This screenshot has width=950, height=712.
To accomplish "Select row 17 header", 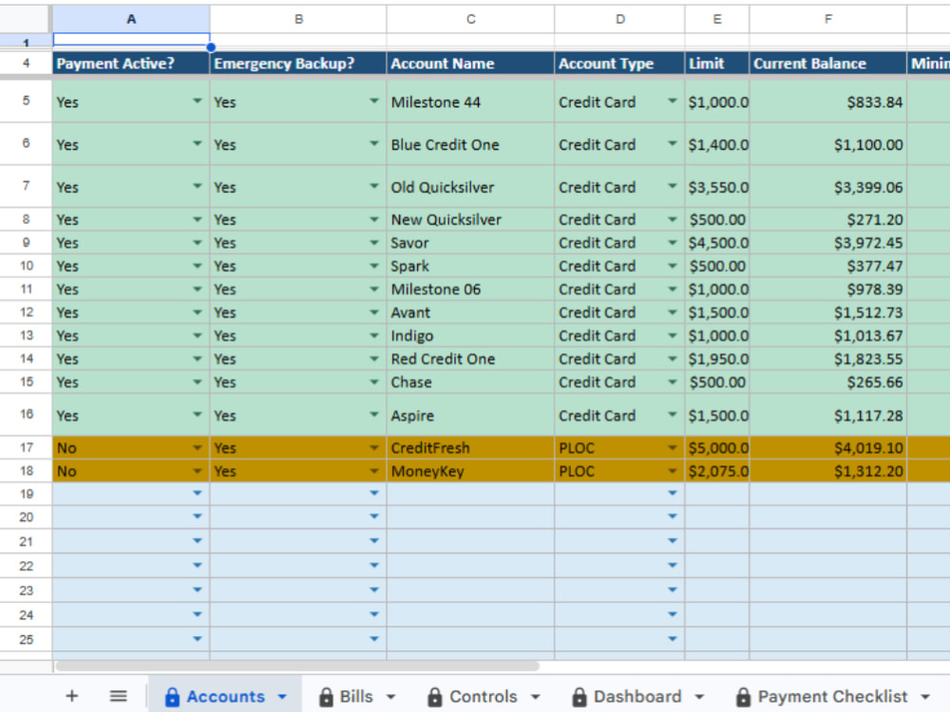I will pos(26,447).
